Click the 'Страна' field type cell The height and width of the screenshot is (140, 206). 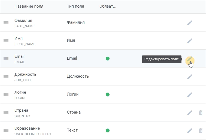(x=74, y=112)
